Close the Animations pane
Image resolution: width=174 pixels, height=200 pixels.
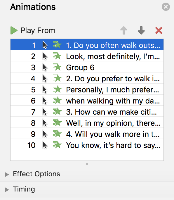[166, 7]
